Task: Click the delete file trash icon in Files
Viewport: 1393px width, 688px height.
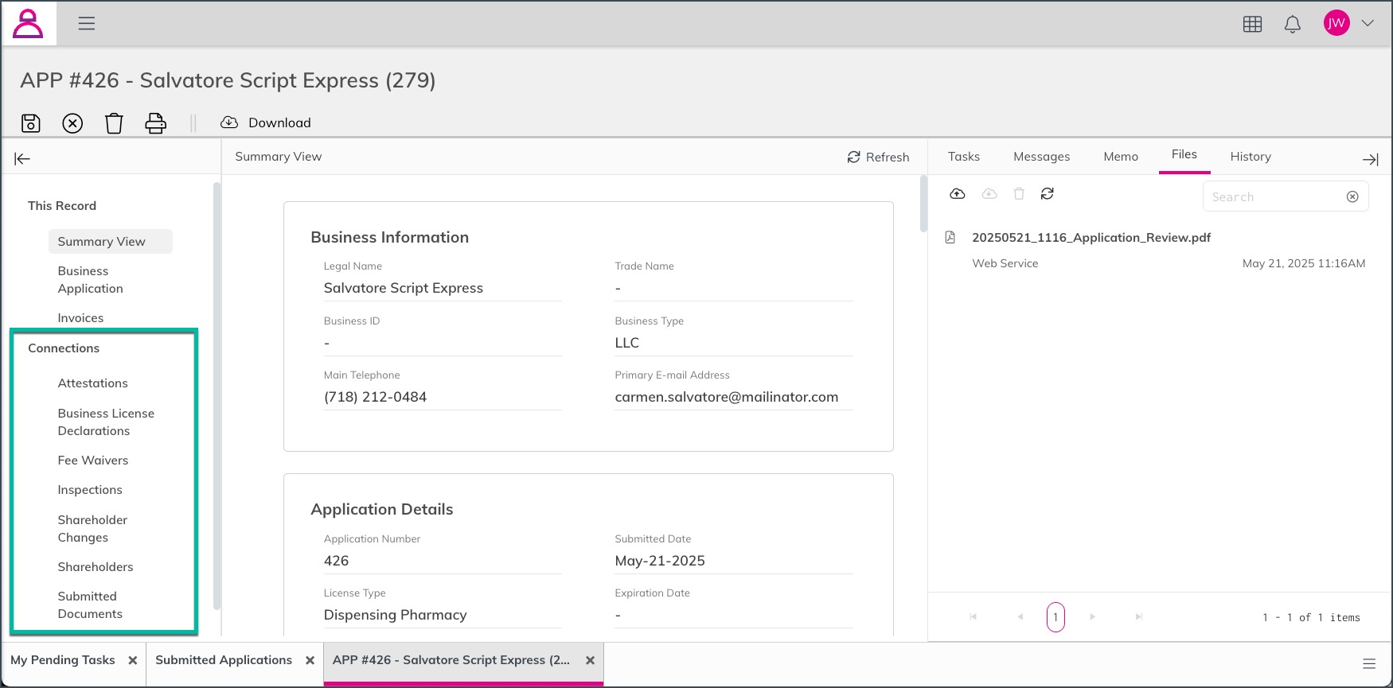Action: coord(1019,194)
